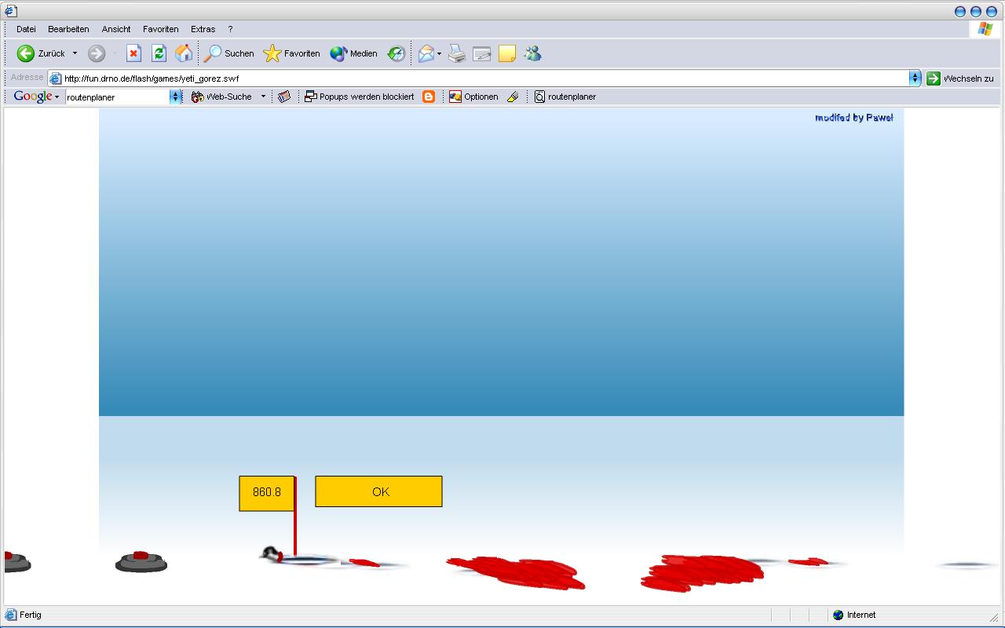The width and height of the screenshot is (1005, 628).
Task: Expand the Google search field dropdown
Action: pos(176,97)
